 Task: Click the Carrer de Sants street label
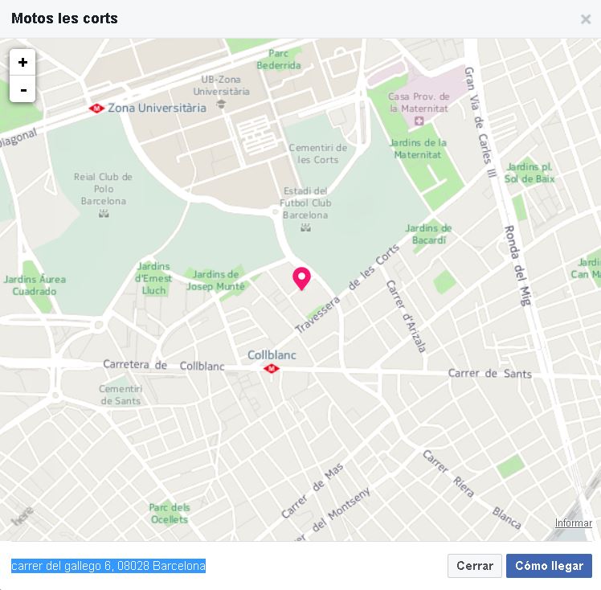pyautogui.click(x=490, y=374)
